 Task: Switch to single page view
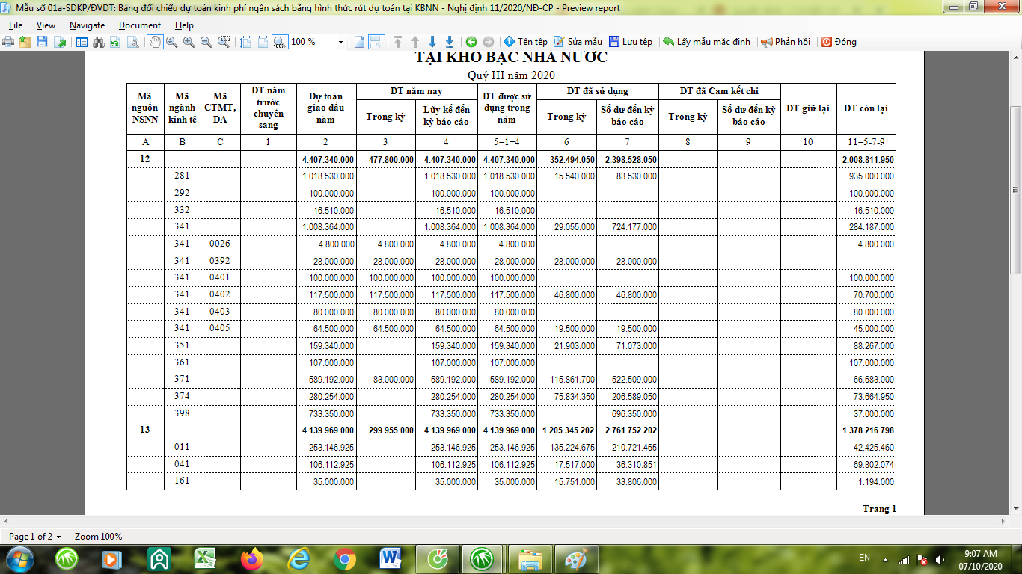(x=359, y=42)
